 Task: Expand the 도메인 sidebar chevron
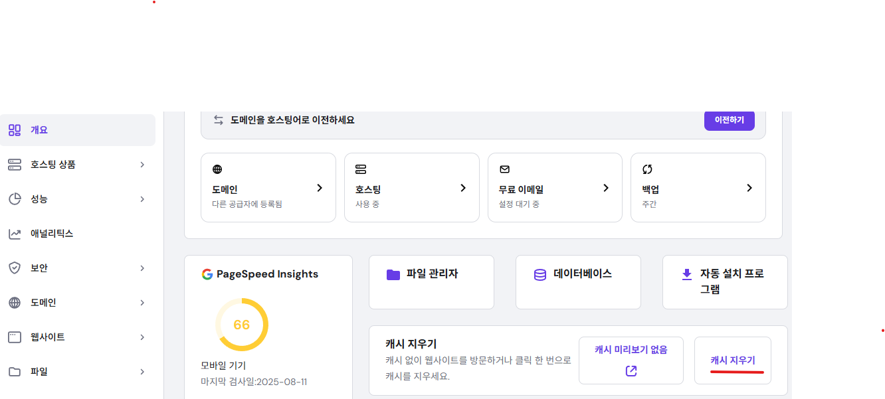(142, 303)
